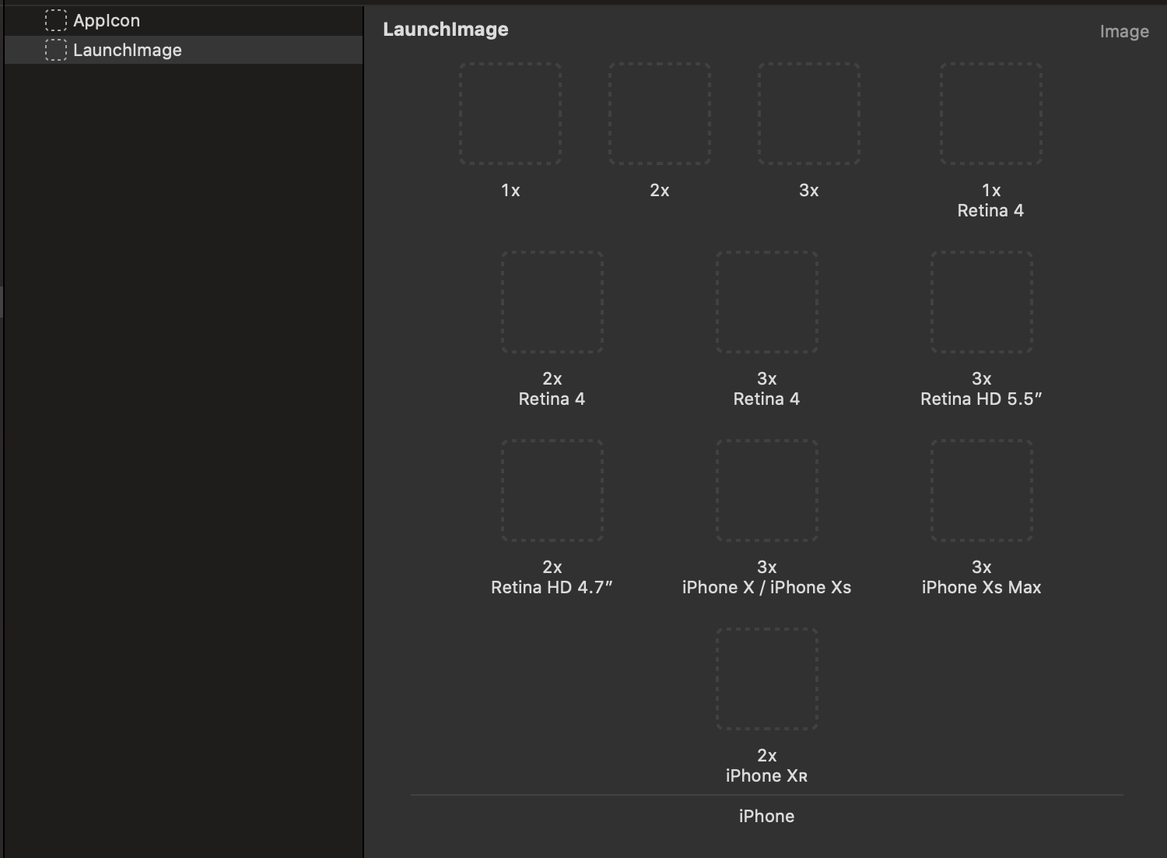Click the 'Retina HD 5.5″' caption text
The image size is (1167, 858).
pos(981,399)
